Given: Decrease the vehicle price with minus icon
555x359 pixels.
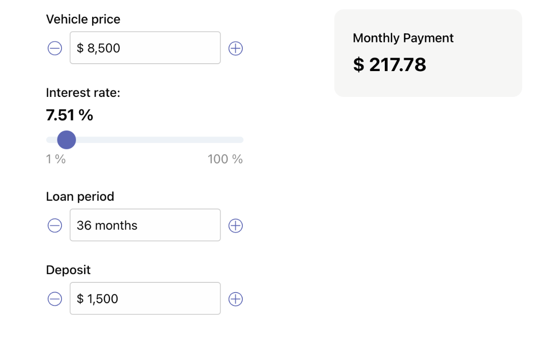Looking at the screenshot, I should [x=55, y=48].
